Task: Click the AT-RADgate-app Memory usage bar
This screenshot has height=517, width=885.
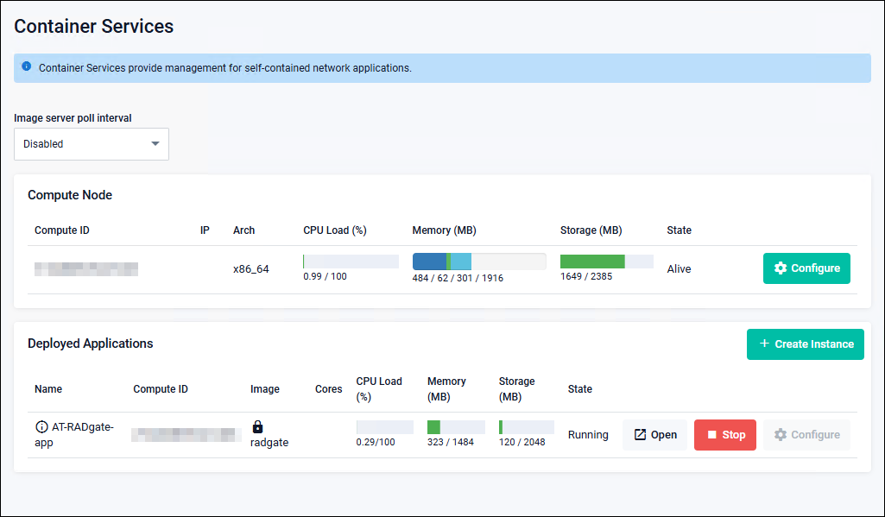Action: [455, 427]
